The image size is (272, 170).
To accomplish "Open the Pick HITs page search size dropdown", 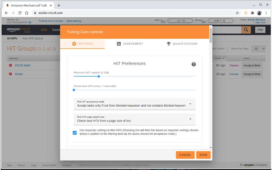I will pos(134,119).
